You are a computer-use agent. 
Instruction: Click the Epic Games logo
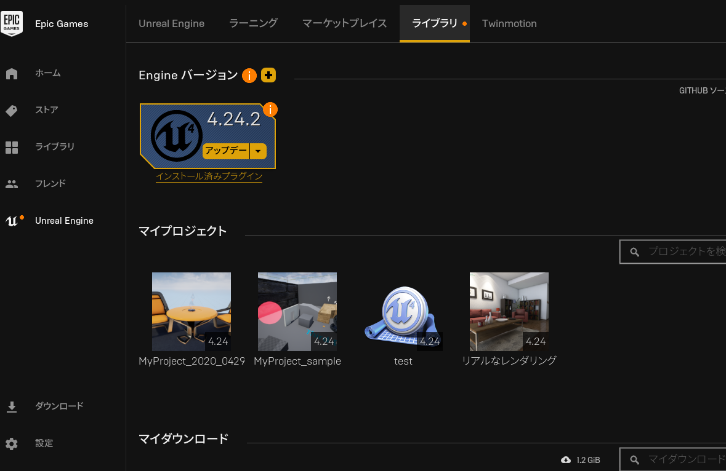click(12, 23)
